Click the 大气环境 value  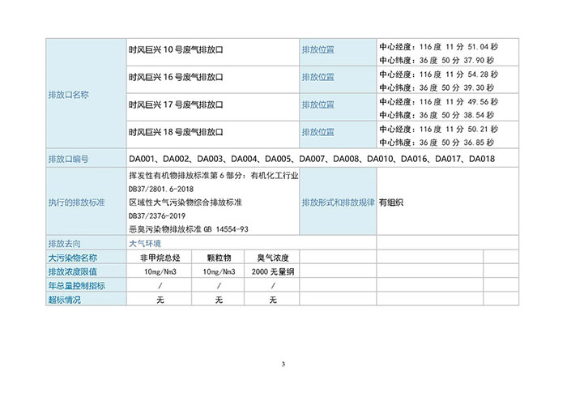145,243
